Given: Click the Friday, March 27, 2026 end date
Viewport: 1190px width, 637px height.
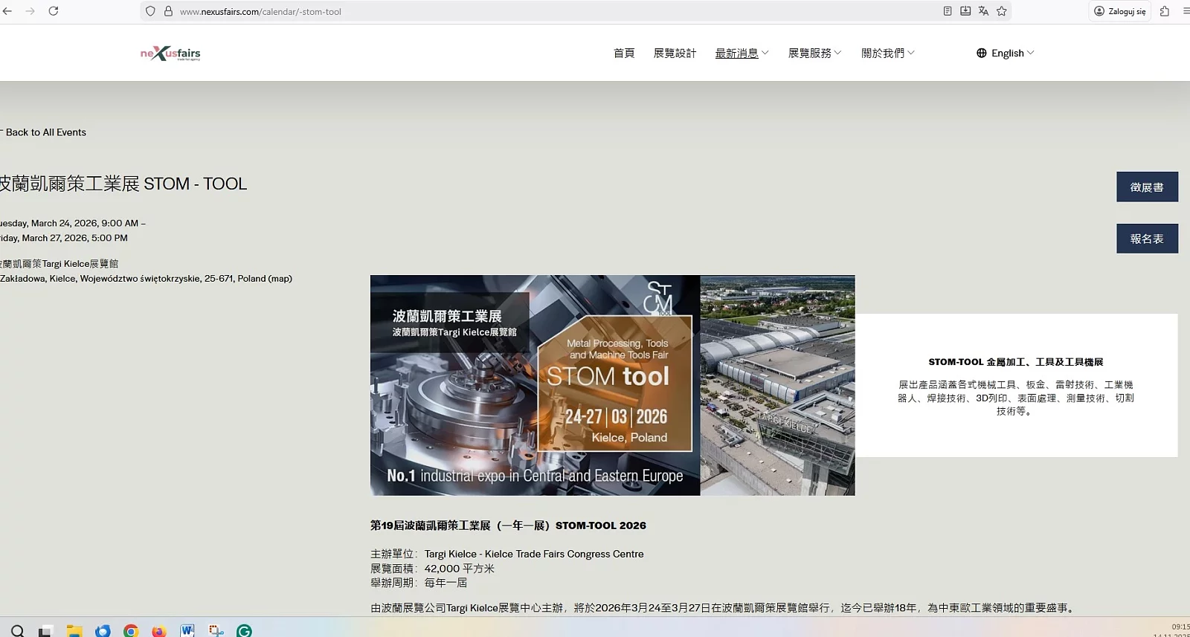Looking at the screenshot, I should point(64,238).
